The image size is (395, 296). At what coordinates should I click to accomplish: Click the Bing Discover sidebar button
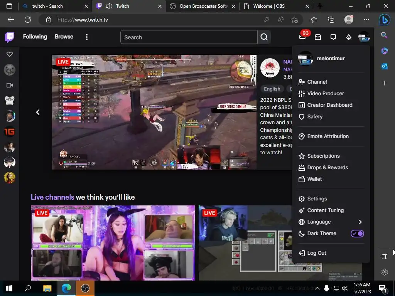click(x=385, y=20)
